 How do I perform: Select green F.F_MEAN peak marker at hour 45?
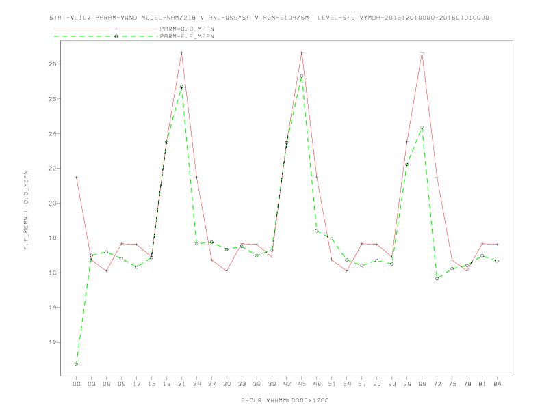pos(301,76)
